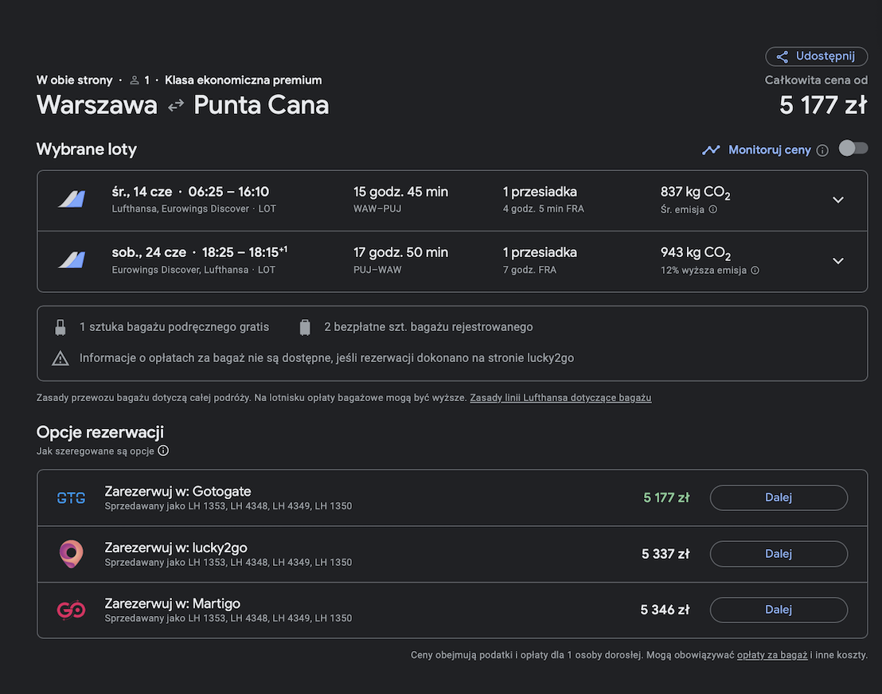Screen dimensions: 882x694
Task: Click the 4 godz. 5 min FRA layover
Action: (544, 209)
